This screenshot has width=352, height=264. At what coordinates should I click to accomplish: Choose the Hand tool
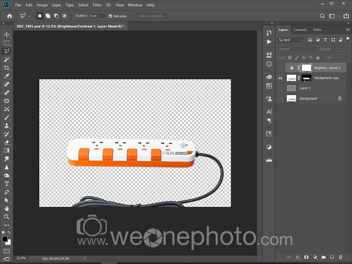point(7,209)
